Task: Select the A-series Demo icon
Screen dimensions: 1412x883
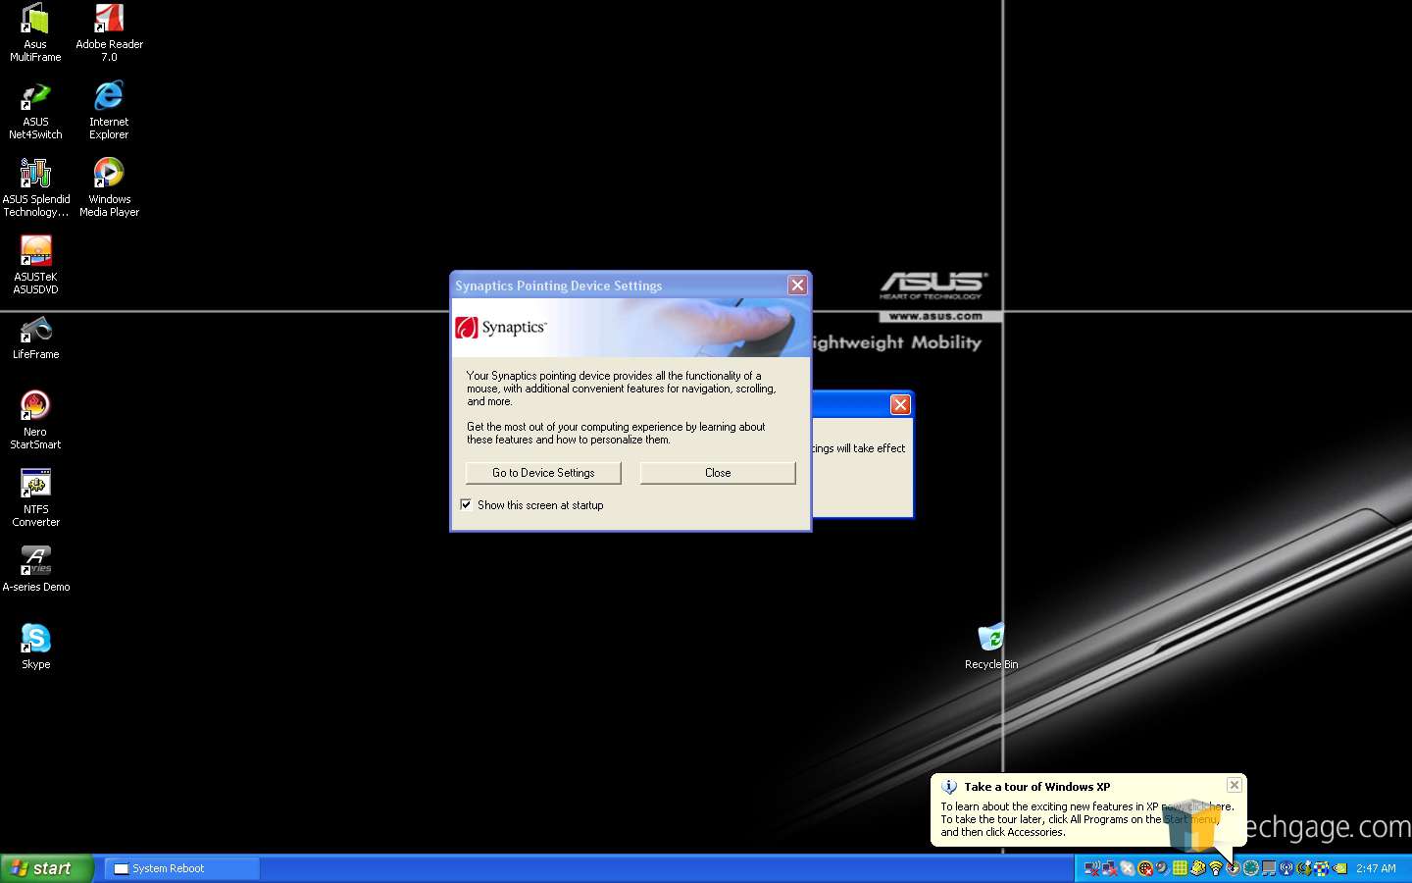Action: click(35, 569)
